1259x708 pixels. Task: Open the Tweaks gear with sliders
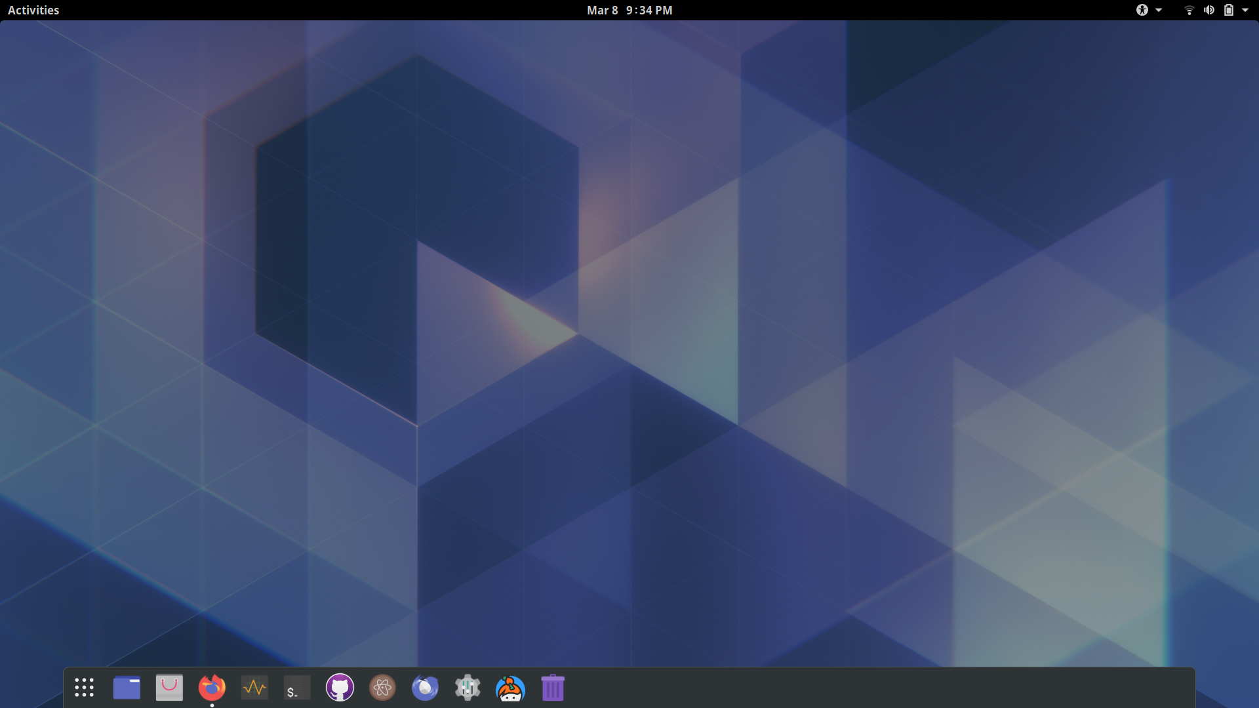click(x=468, y=688)
